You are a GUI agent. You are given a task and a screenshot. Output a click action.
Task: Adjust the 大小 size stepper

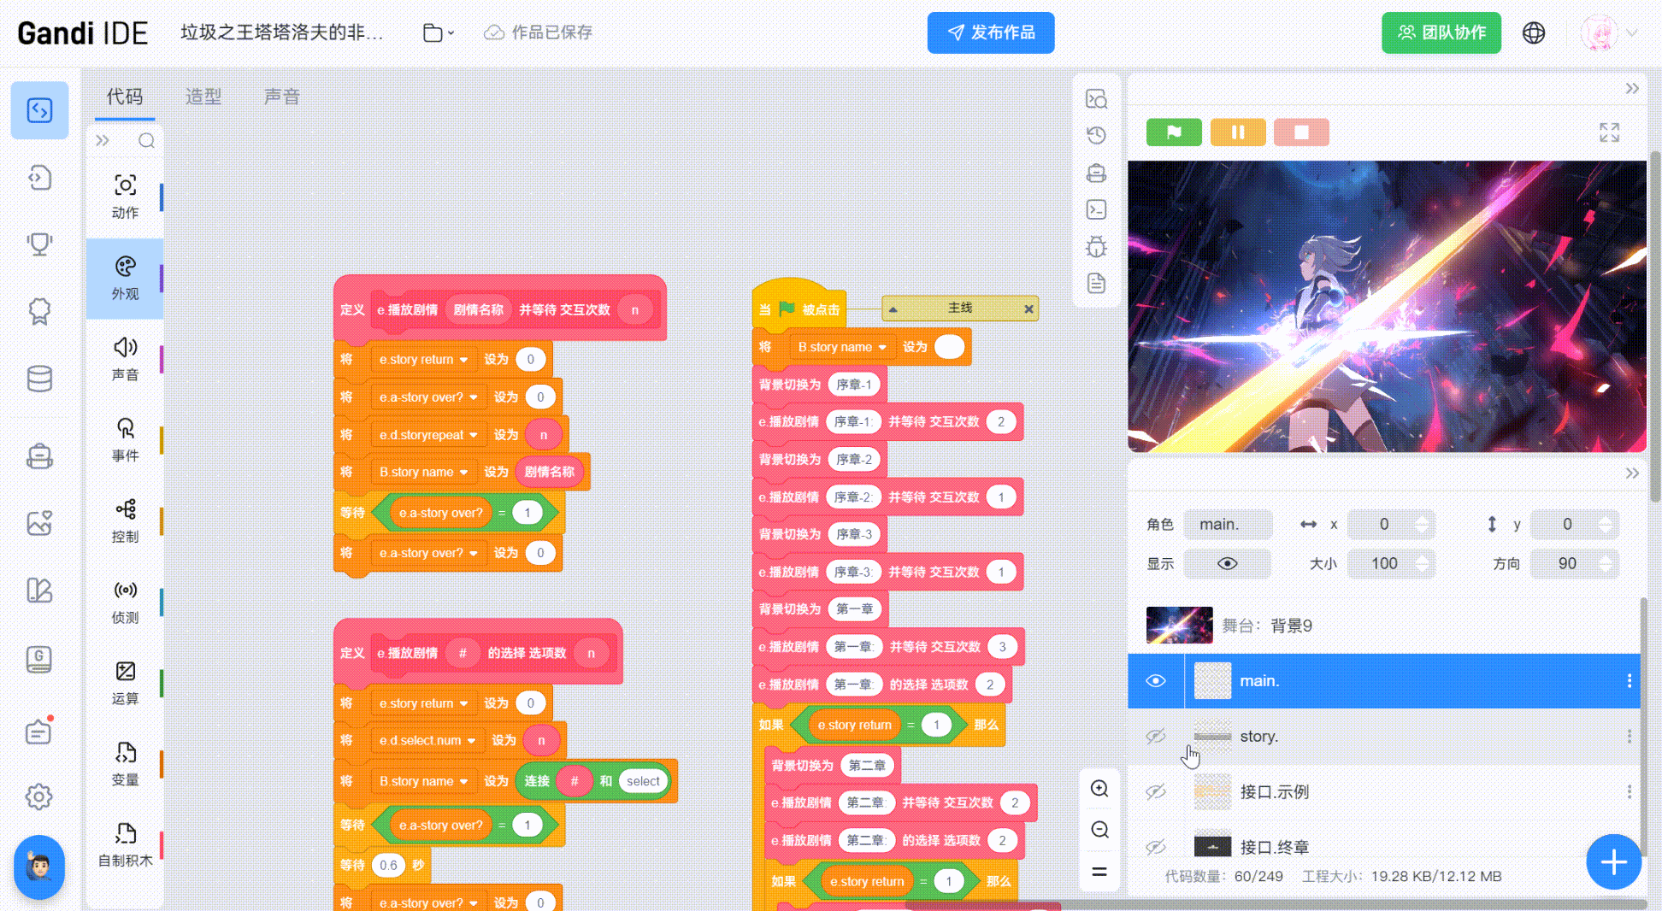point(1422,563)
